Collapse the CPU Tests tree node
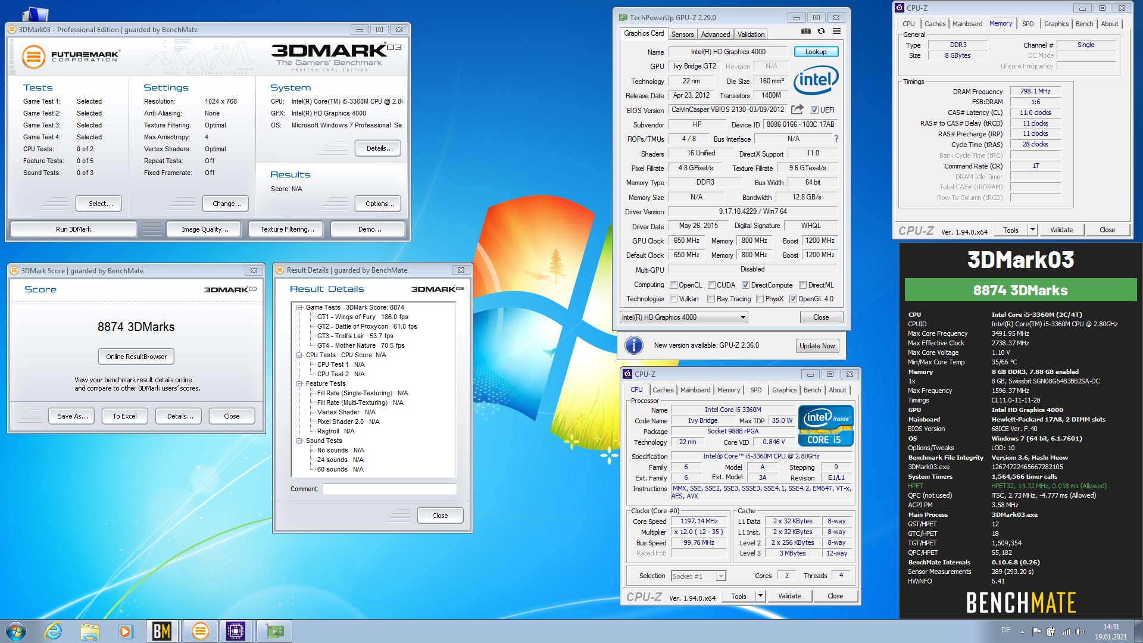Viewport: 1143px width, 643px height. pos(299,355)
